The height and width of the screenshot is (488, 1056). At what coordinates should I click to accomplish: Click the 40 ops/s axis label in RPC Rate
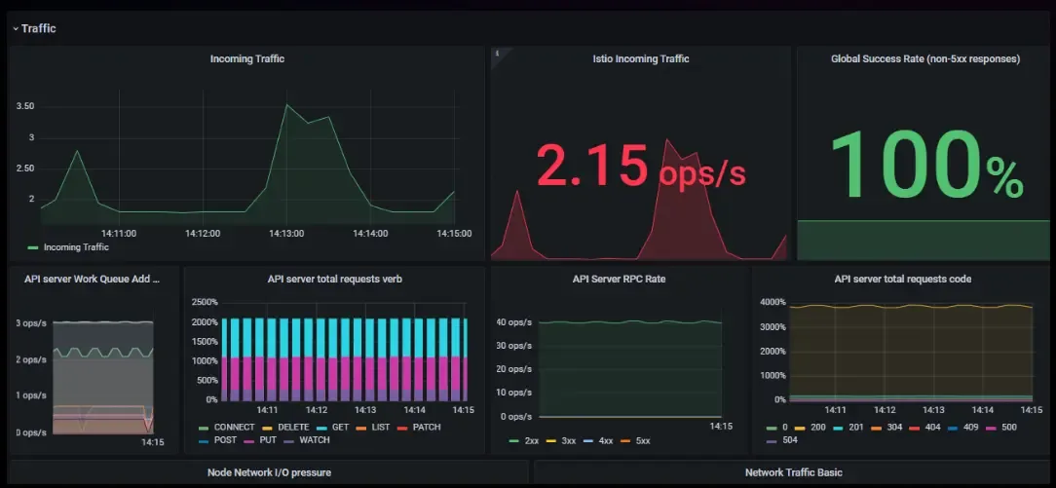pos(515,322)
